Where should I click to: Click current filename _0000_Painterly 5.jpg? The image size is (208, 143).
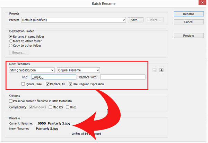[x=53, y=123]
